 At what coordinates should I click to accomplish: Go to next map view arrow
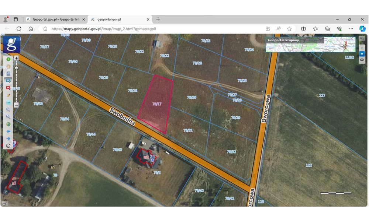[x=8, y=138]
